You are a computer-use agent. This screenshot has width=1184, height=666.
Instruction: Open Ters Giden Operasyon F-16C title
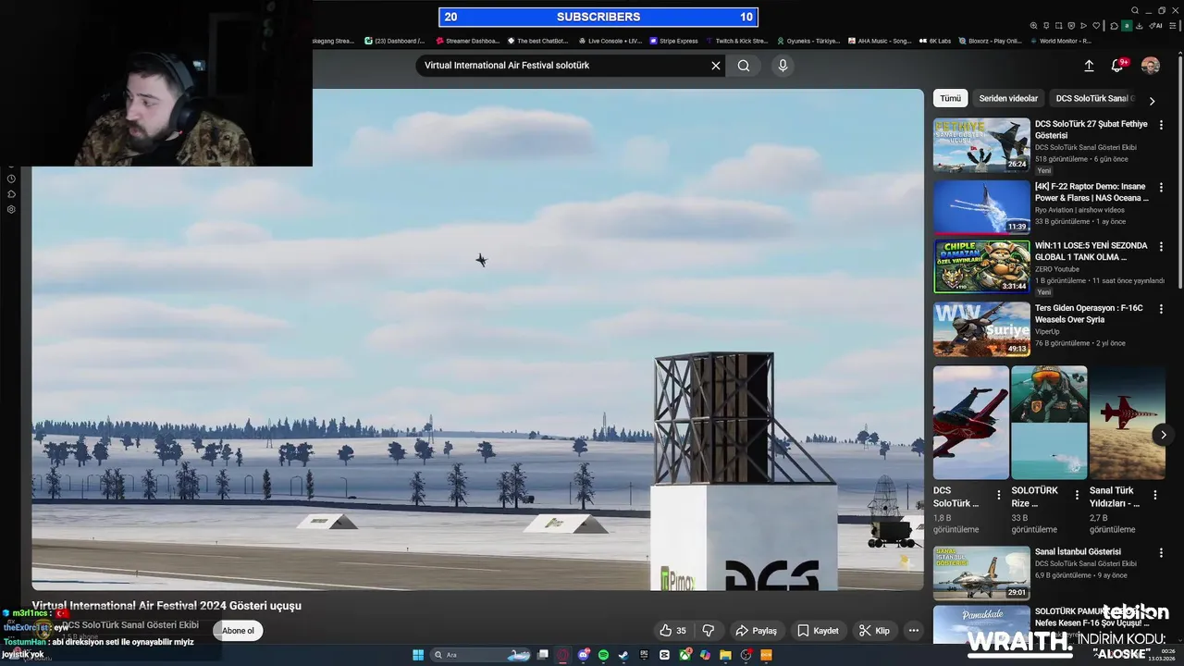(x=1089, y=314)
